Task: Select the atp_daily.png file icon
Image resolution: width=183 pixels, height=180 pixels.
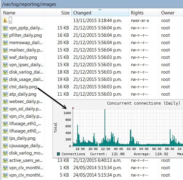Action: pyautogui.click(x=6, y=94)
